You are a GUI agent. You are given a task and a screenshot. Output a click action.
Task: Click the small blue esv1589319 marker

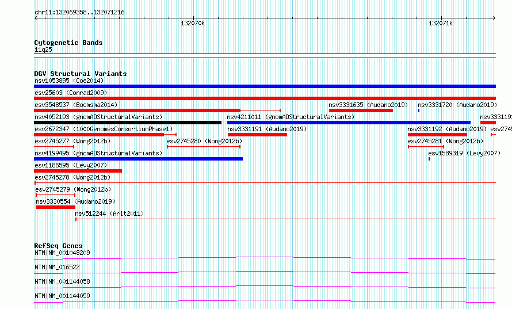429,159
